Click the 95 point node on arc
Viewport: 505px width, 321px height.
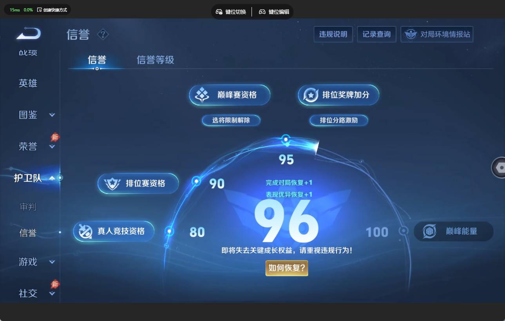click(x=286, y=139)
